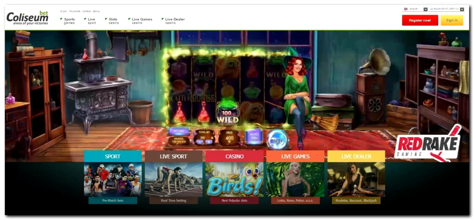Open the Payments link in the header
The image size is (474, 220).
click(x=75, y=11)
